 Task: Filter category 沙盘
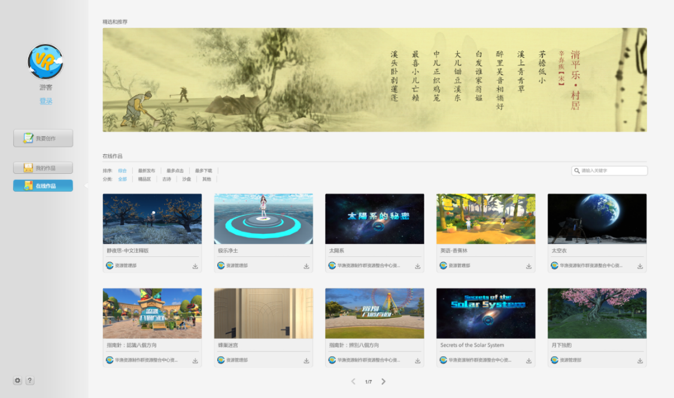coord(187,179)
